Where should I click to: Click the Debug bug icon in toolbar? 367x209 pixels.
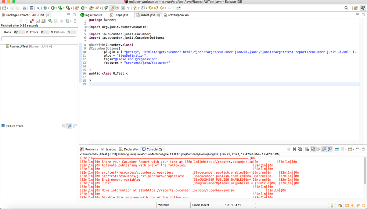click(45, 8)
